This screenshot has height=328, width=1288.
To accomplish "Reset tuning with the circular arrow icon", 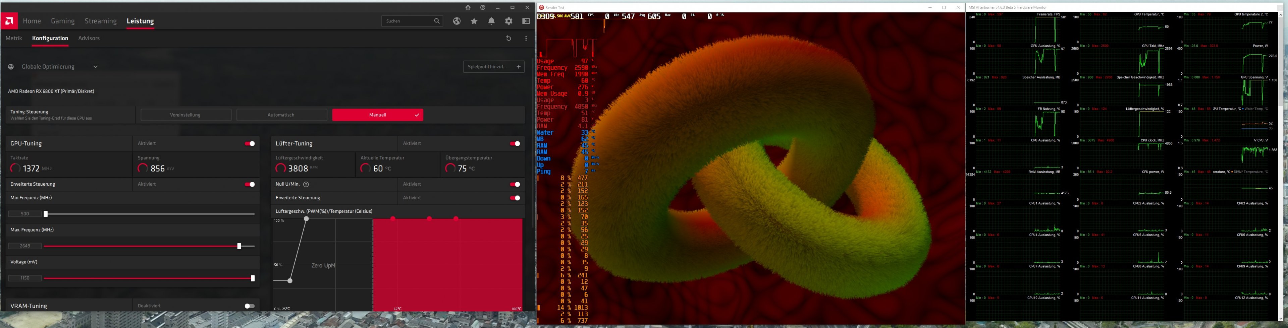I will pyautogui.click(x=508, y=39).
